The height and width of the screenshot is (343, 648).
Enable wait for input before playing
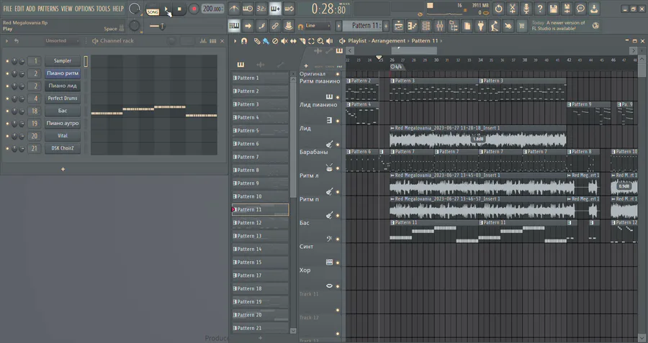point(248,8)
